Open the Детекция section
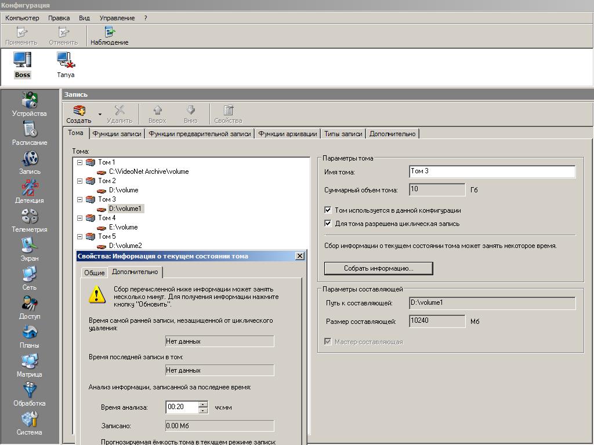594x445 pixels. click(x=30, y=191)
